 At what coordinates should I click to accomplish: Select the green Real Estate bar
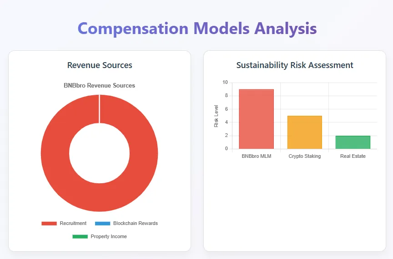pyautogui.click(x=353, y=142)
